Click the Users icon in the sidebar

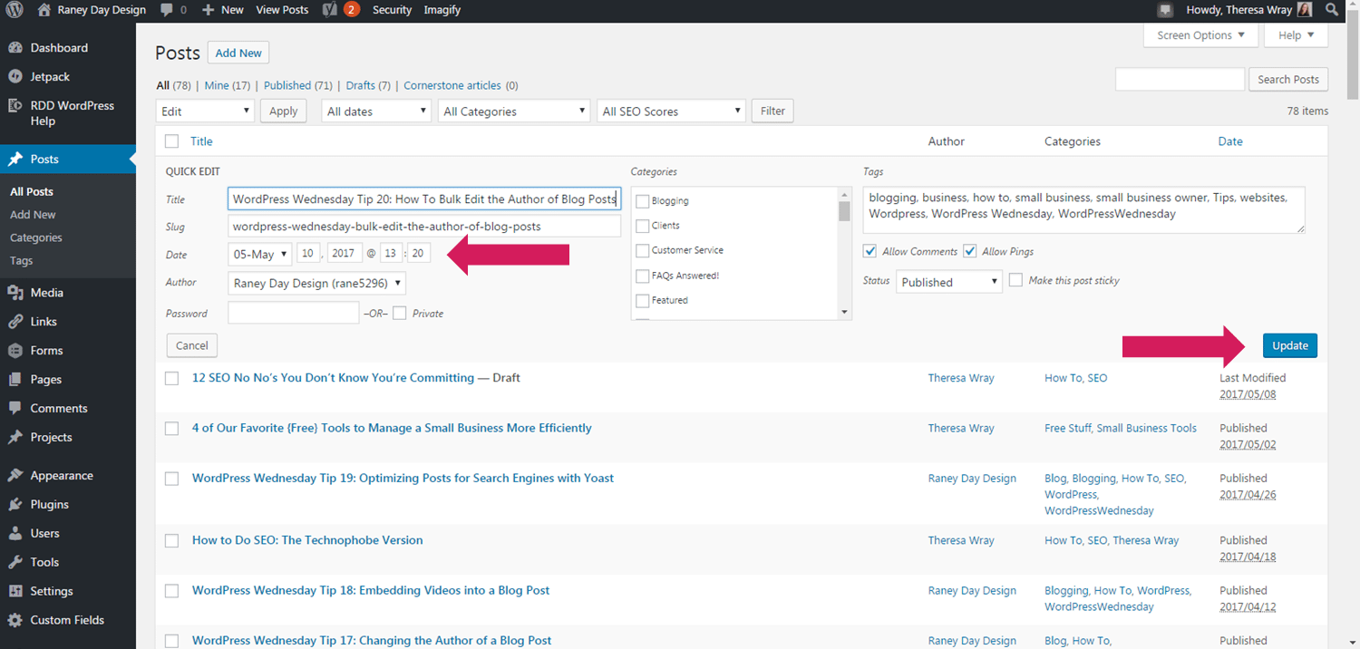(x=15, y=534)
